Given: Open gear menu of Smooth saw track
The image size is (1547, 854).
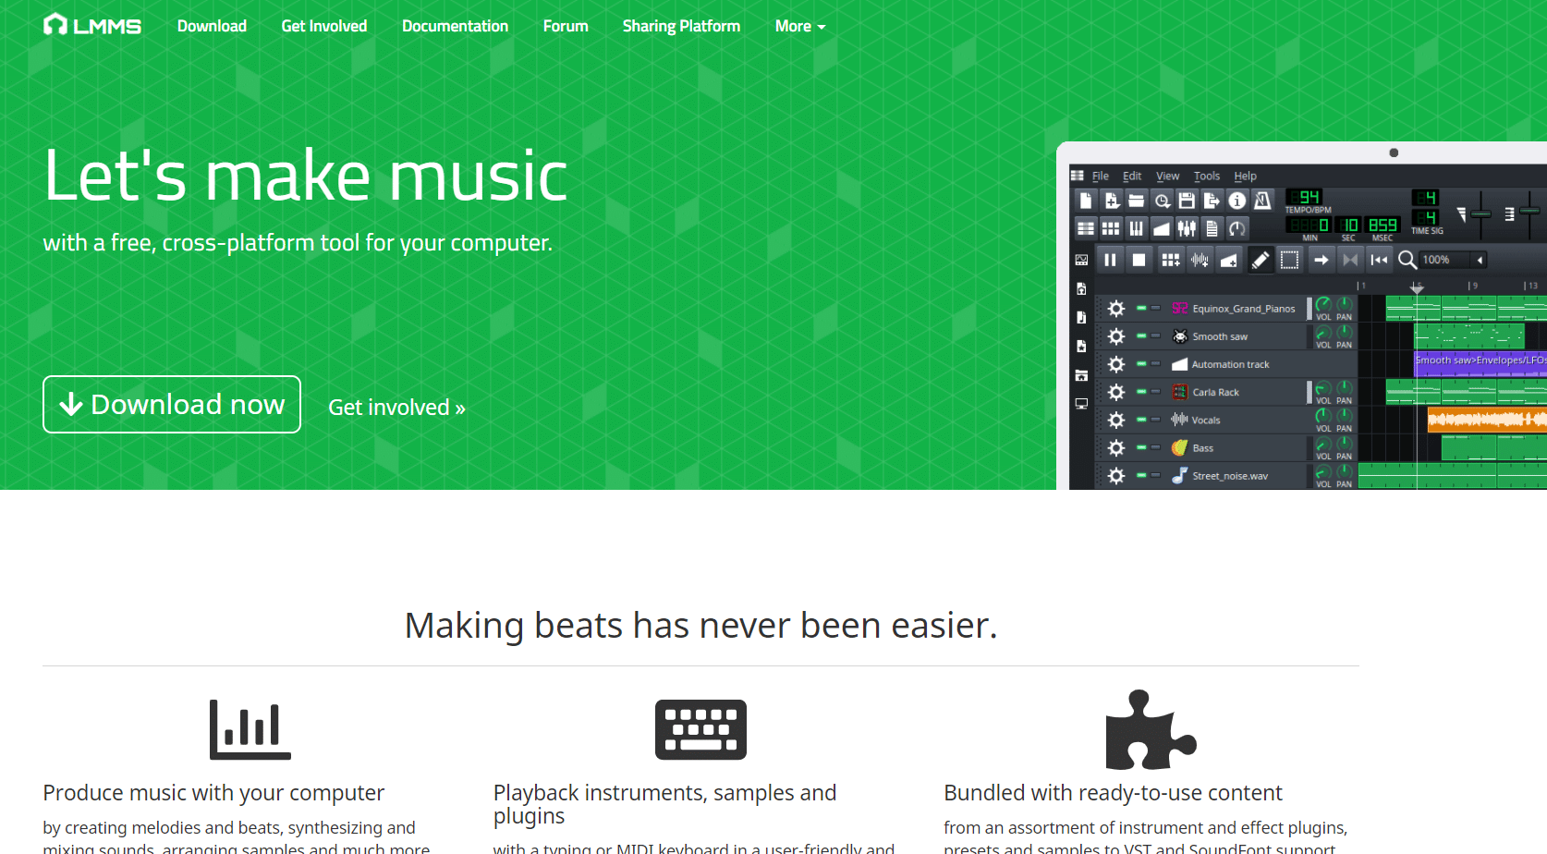Looking at the screenshot, I should [1116, 336].
